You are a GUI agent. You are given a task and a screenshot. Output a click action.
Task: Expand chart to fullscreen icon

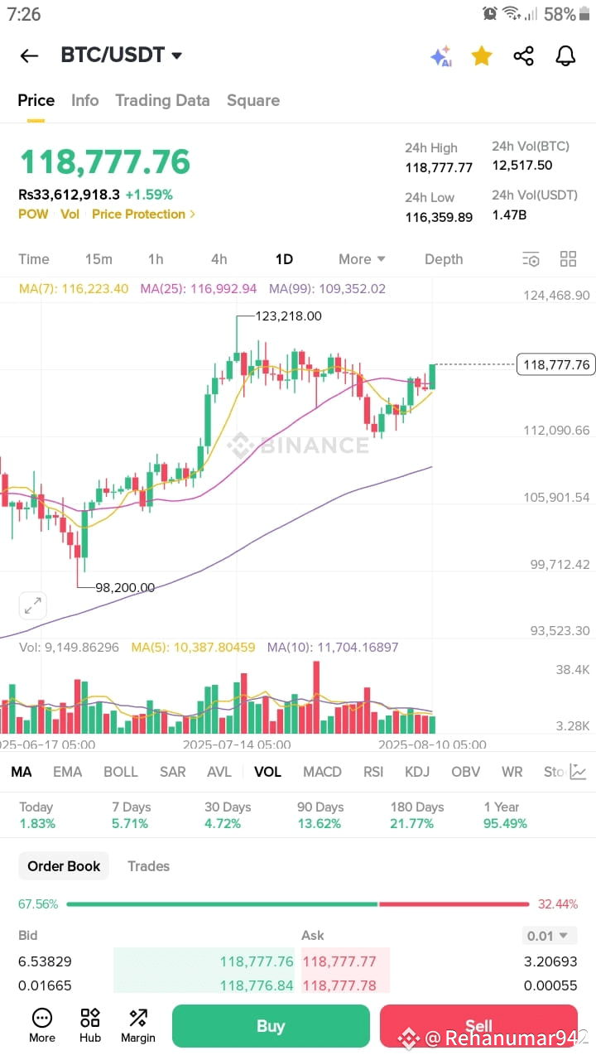pos(33,605)
